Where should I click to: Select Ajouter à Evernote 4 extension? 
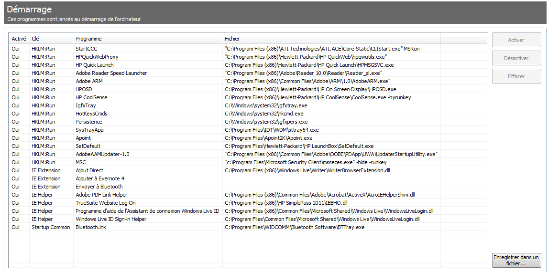coord(100,178)
